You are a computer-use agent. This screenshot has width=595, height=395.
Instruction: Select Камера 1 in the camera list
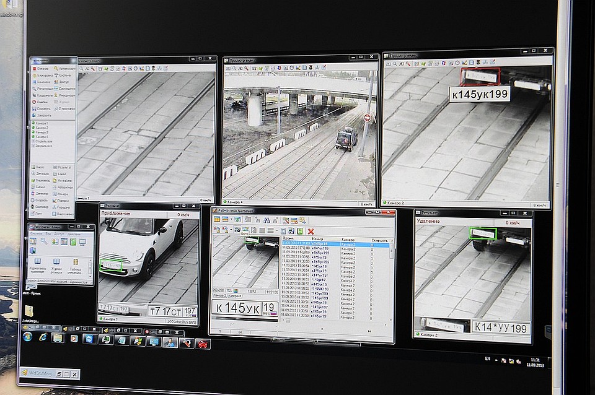coord(40,124)
